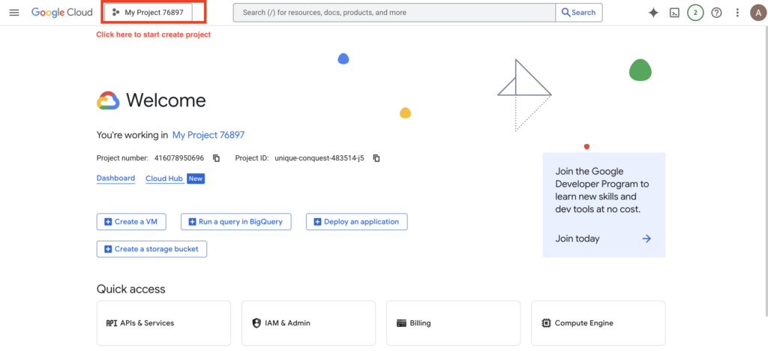Copy the project number to clipboard
The width and height of the screenshot is (768, 351).
click(x=216, y=158)
